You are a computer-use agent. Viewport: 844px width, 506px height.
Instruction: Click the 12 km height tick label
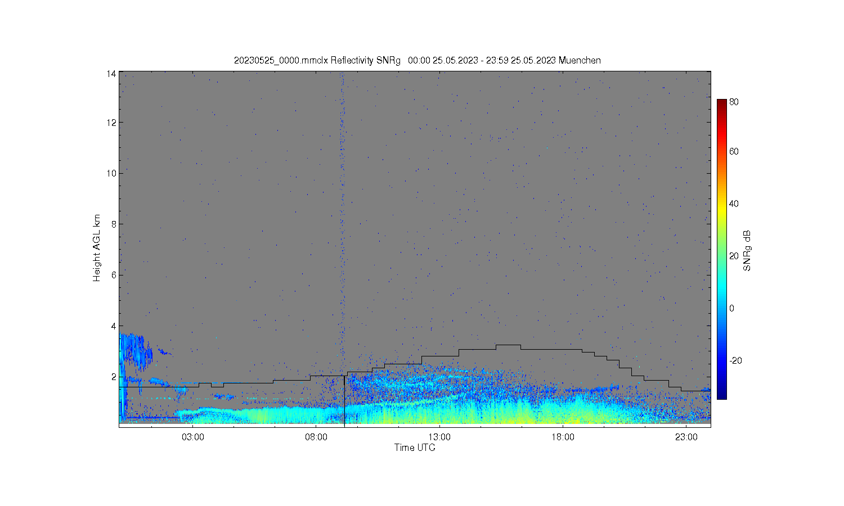(x=111, y=123)
